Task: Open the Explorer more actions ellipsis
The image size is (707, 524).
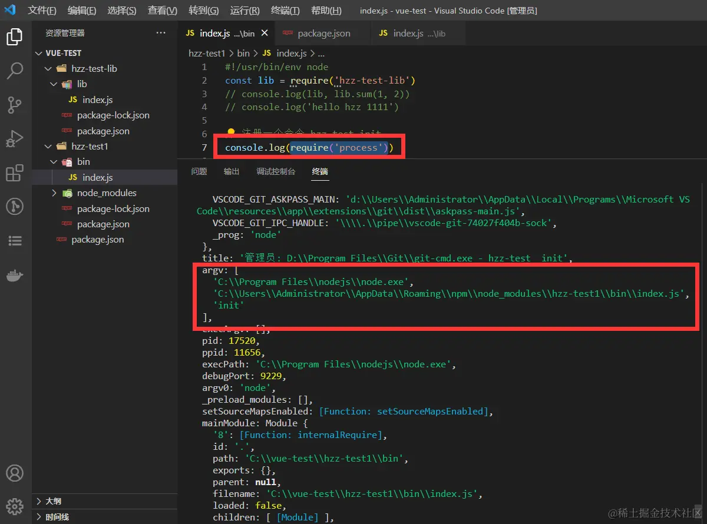Action: [161, 33]
